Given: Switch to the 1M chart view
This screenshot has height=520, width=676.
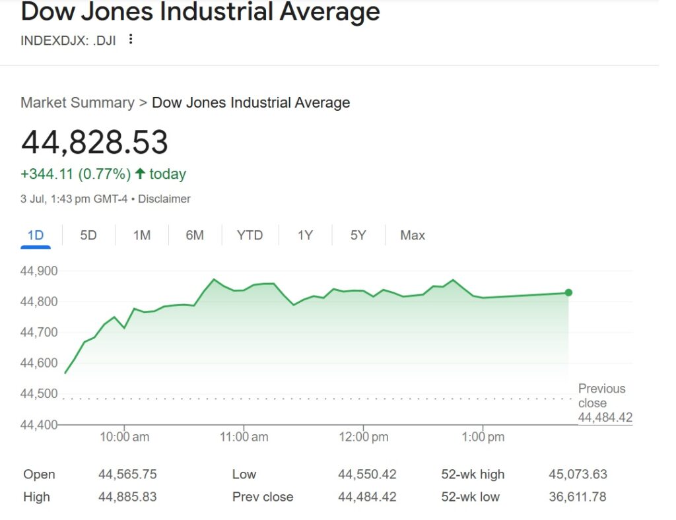Looking at the screenshot, I should [141, 235].
